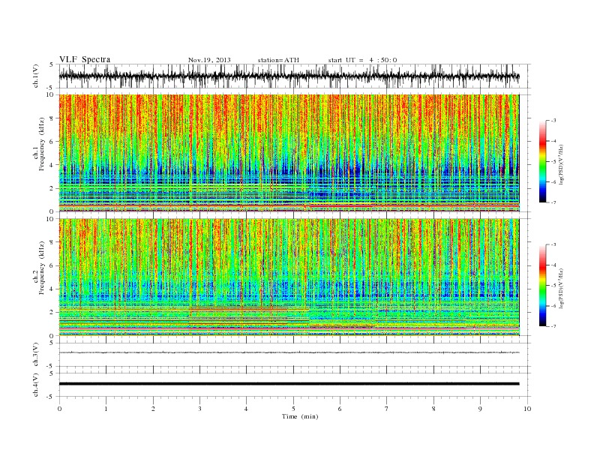Click the ch.2 spectrogram panel
Viewport: 594px width, 459px height.
[289, 277]
